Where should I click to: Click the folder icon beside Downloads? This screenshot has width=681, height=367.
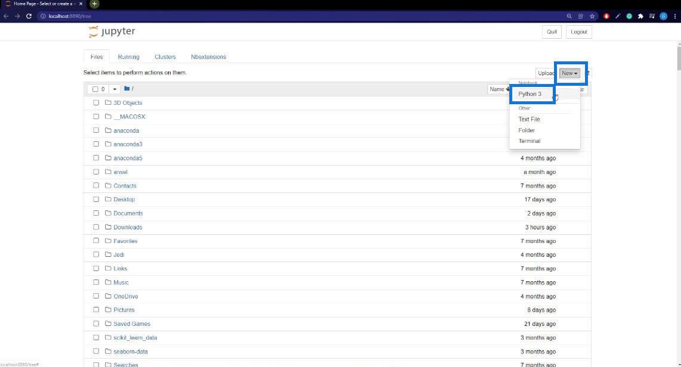[108, 227]
